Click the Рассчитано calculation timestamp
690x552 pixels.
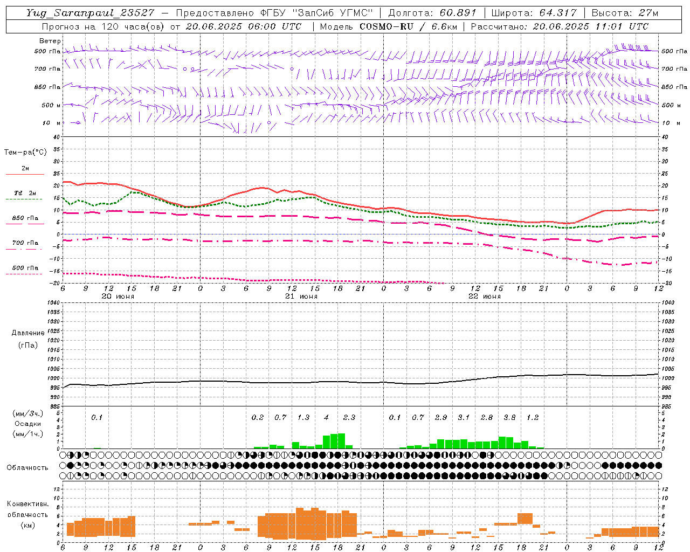tap(560, 26)
